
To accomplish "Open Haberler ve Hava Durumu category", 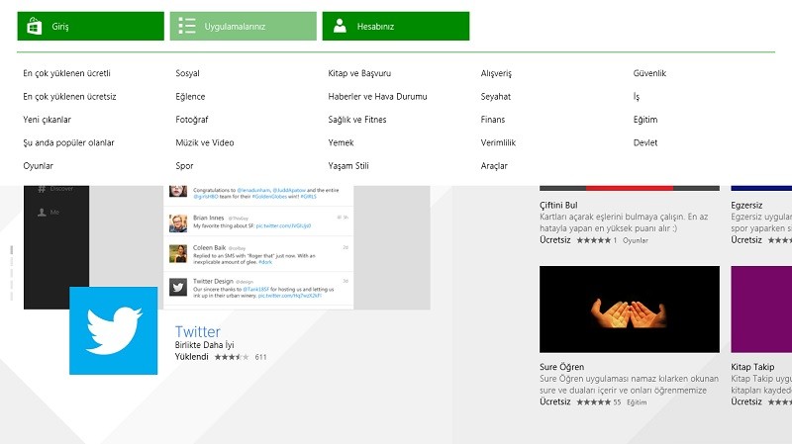I will pos(378,96).
